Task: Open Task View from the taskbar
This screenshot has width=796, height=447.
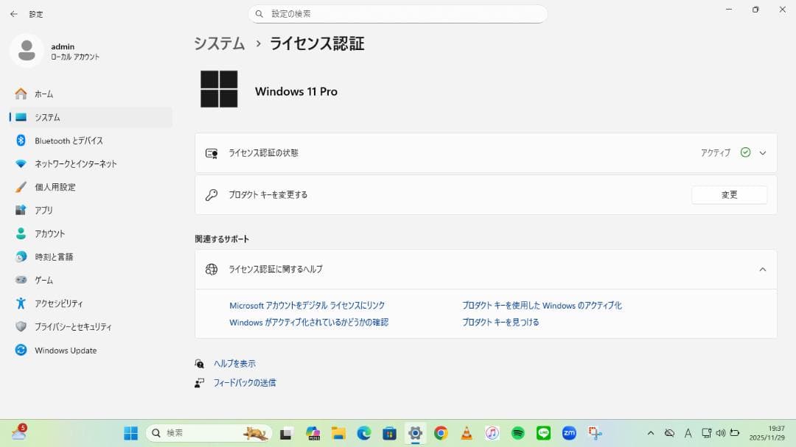Action: pyautogui.click(x=286, y=433)
